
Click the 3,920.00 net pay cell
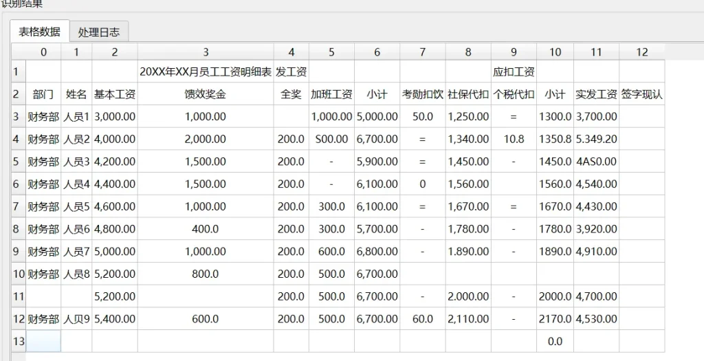tap(596, 229)
